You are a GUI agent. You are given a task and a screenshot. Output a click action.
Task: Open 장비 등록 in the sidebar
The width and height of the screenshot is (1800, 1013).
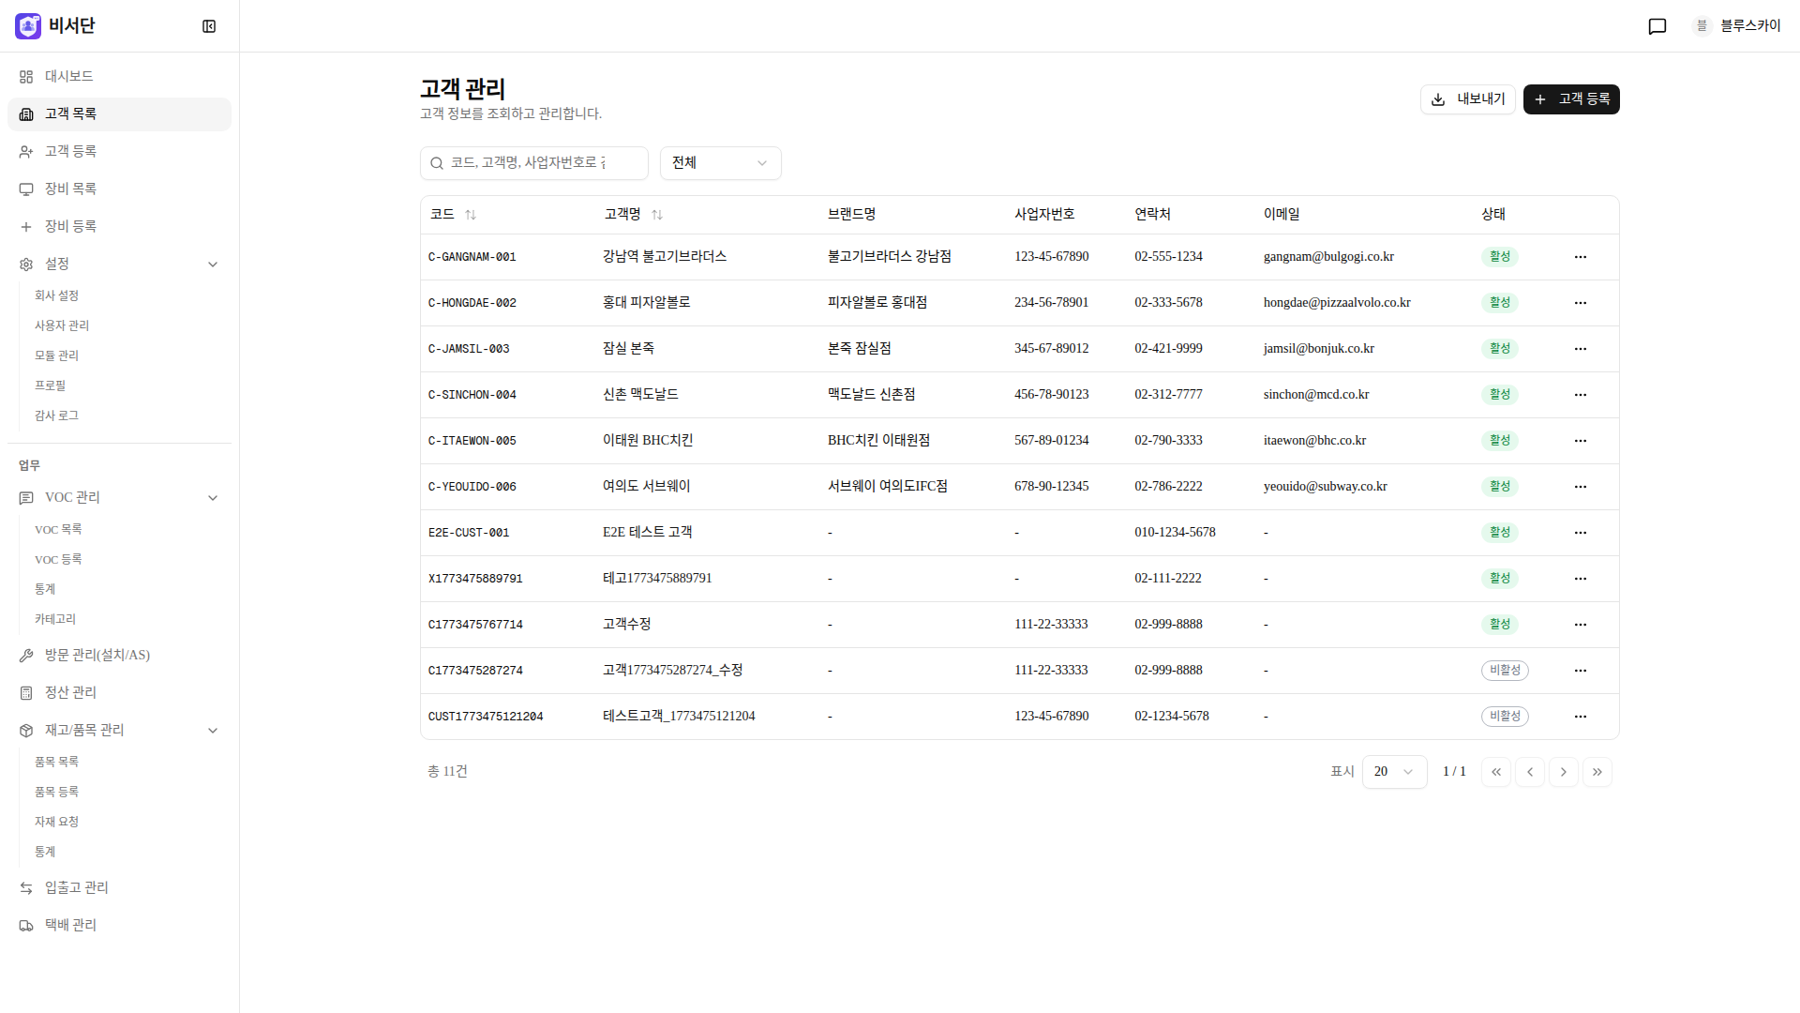(x=119, y=227)
